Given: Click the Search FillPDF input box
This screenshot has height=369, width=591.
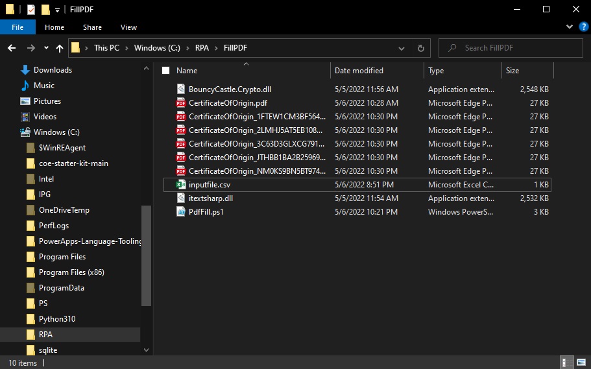Looking at the screenshot, I should coord(511,48).
